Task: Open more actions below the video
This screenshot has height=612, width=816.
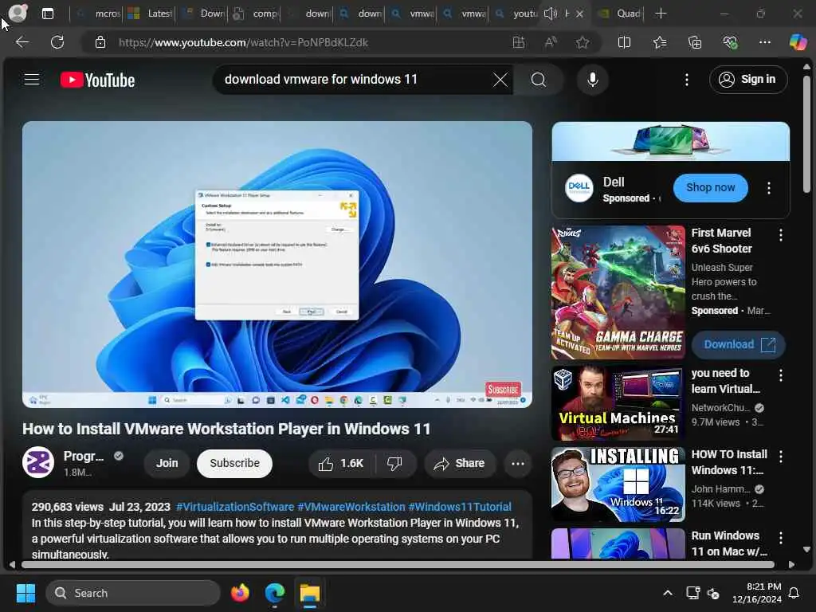Action: tap(518, 463)
